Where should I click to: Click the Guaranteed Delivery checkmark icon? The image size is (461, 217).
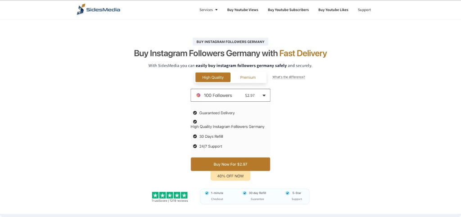[x=195, y=113]
